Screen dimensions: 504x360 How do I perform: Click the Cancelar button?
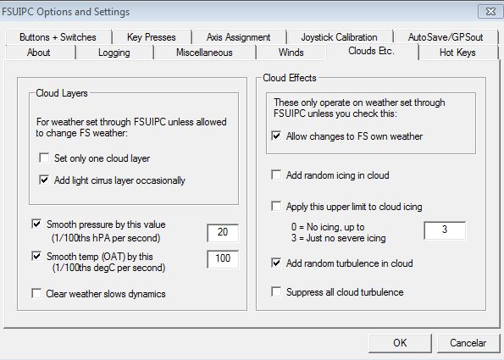click(468, 343)
